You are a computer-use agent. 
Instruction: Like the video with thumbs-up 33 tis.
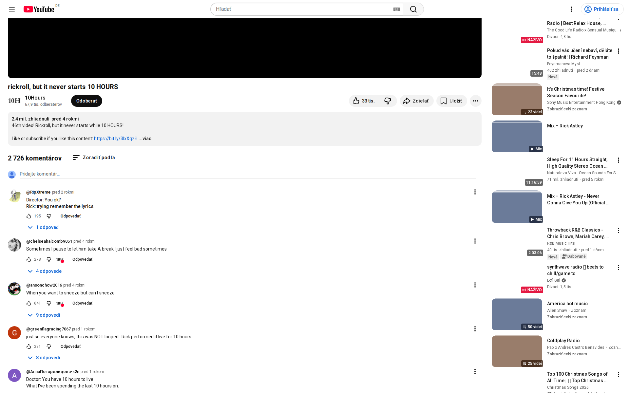pyautogui.click(x=364, y=101)
